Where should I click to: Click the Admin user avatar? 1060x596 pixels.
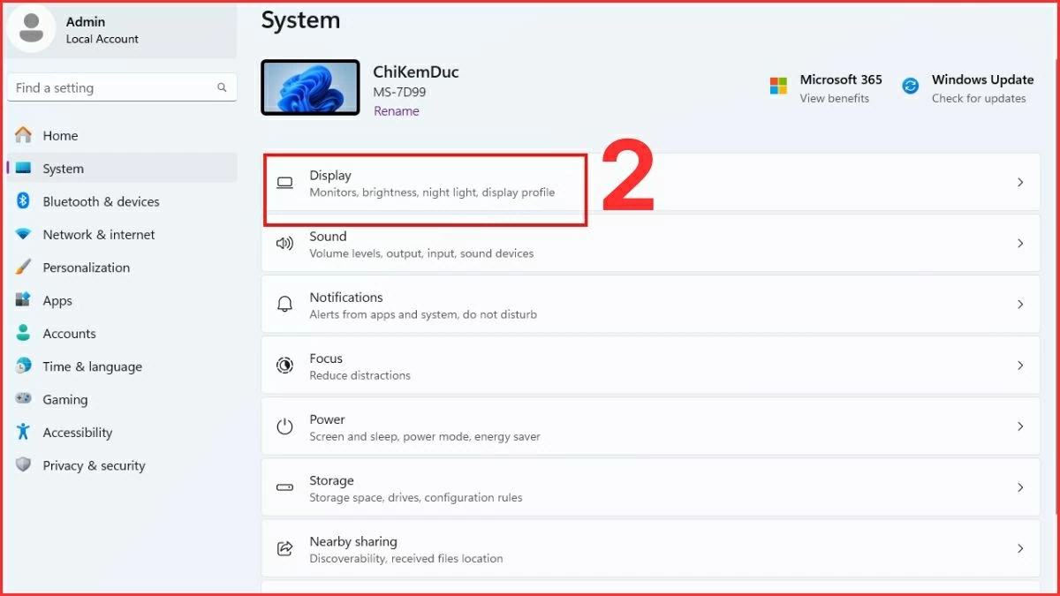tap(32, 28)
